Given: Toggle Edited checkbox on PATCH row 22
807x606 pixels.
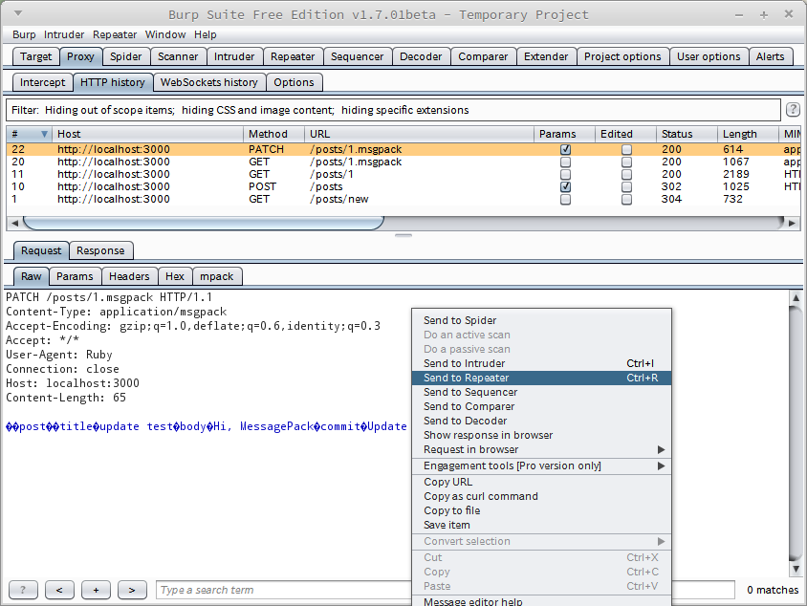Looking at the screenshot, I should pyautogui.click(x=626, y=150).
